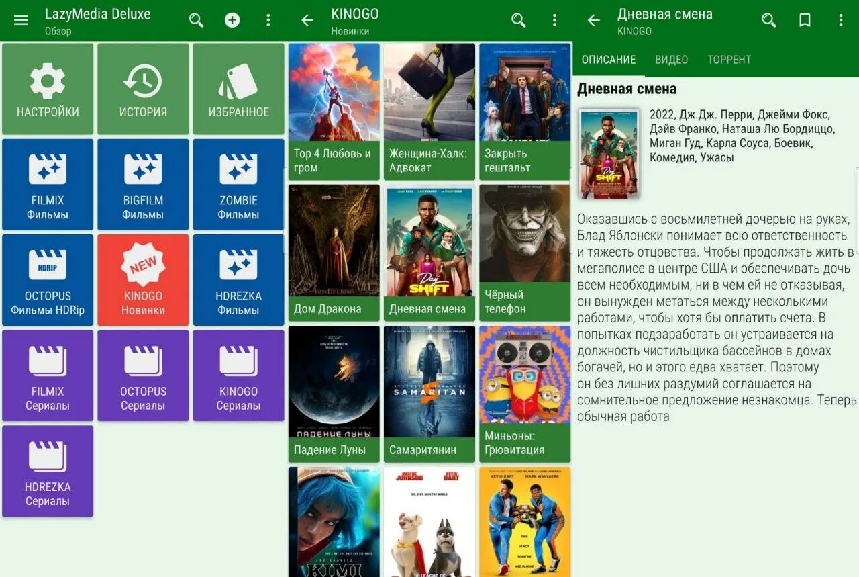Select the BIGFILM Фильмы tile
Viewport: 859px width, 577px height.
[x=143, y=185]
